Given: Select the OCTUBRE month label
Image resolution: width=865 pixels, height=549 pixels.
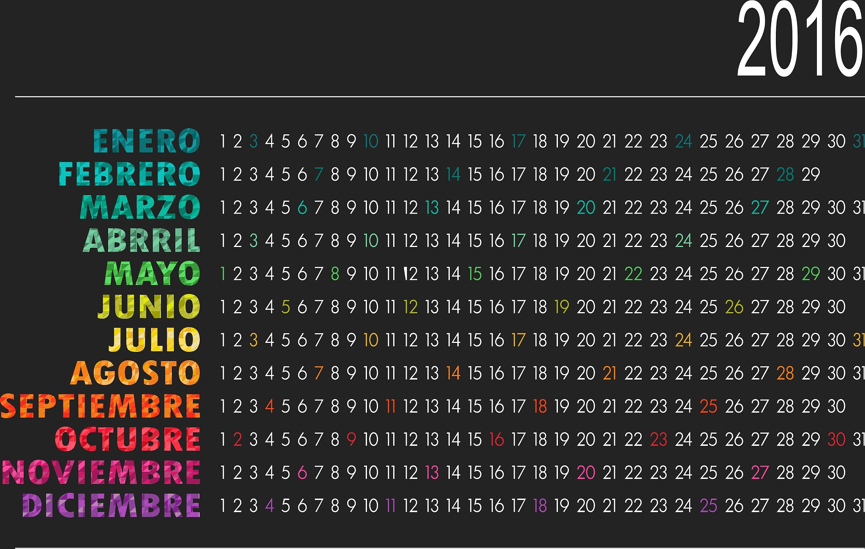Looking at the screenshot, I should 128,439.
